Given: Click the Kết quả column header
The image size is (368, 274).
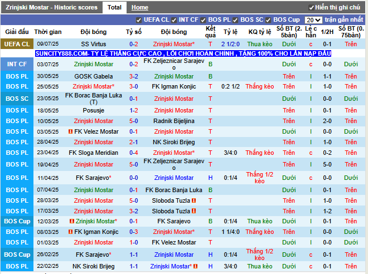Looking at the screenshot, I should [210, 32].
